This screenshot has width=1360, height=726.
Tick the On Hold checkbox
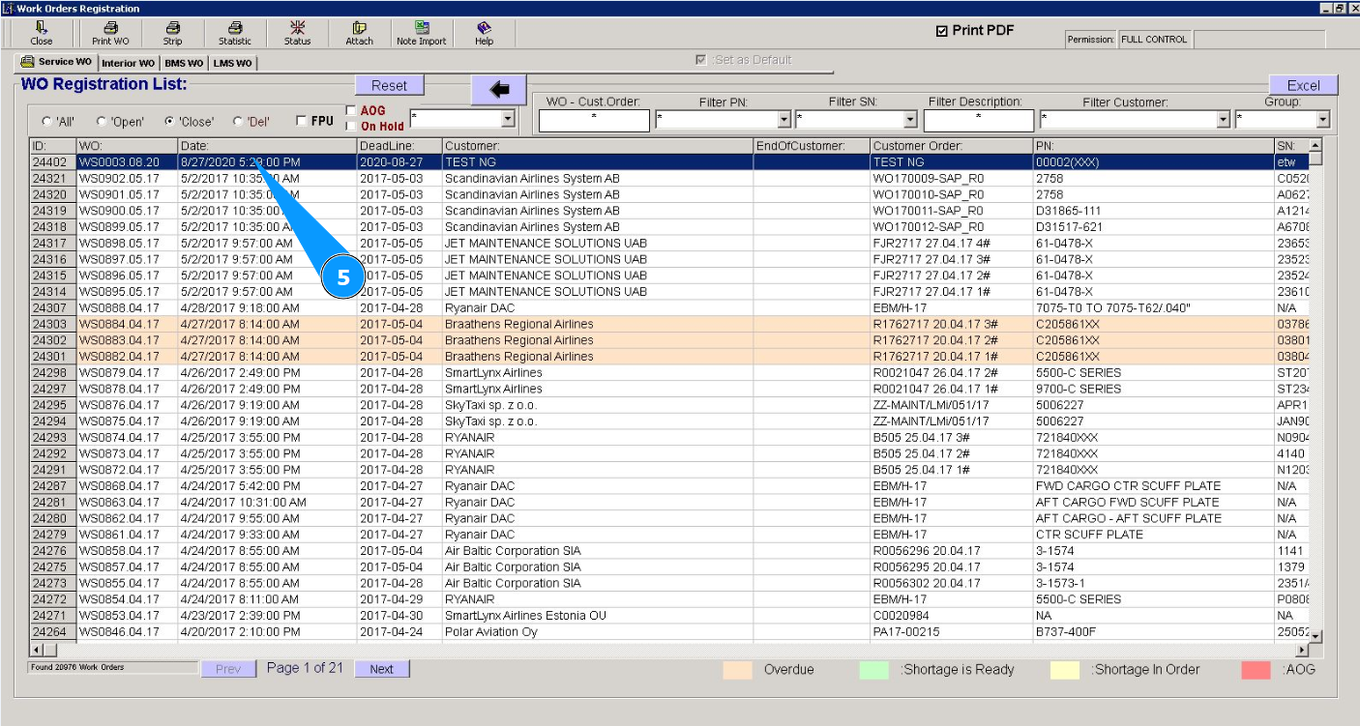tap(351, 126)
